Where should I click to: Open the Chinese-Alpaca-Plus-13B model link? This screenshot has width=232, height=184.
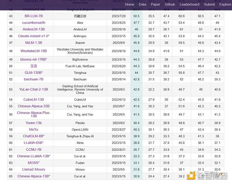click(x=34, y=114)
